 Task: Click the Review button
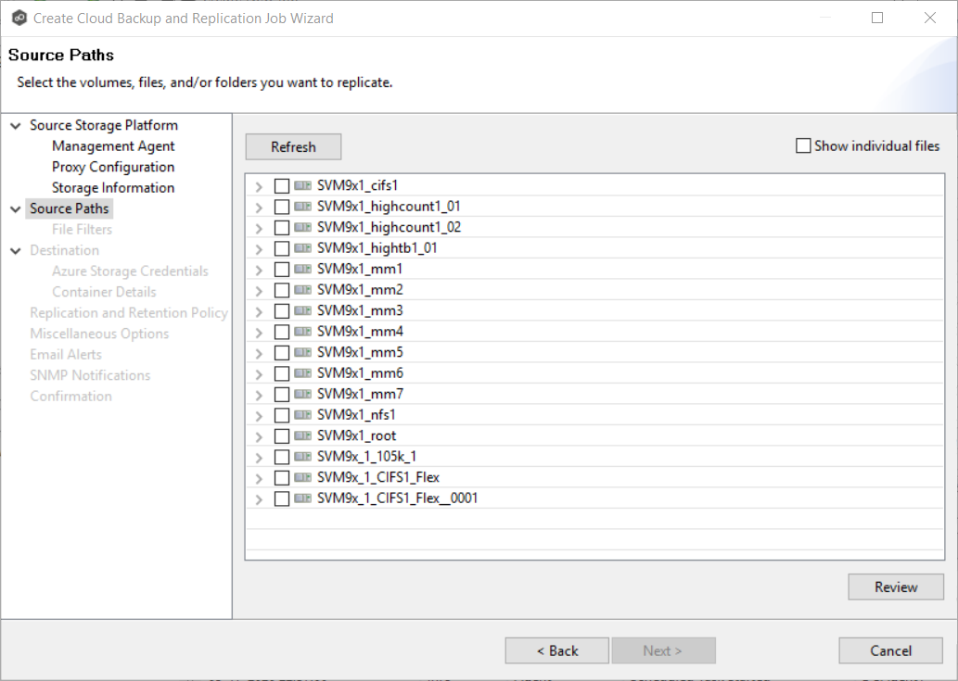pos(895,586)
